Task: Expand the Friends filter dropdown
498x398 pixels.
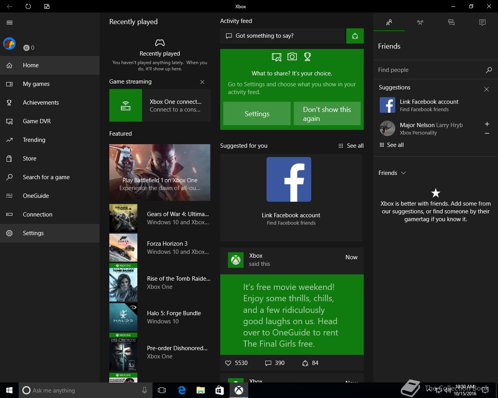Action: coord(392,173)
